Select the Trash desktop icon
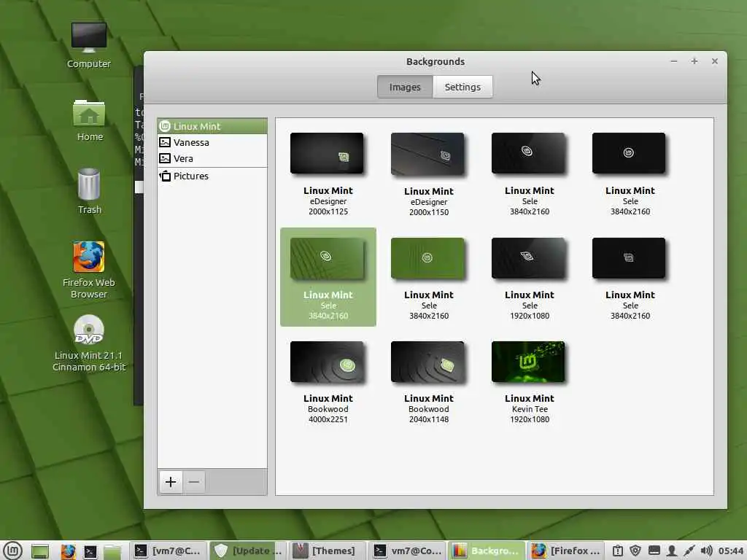The width and height of the screenshot is (747, 560). pyautogui.click(x=90, y=190)
